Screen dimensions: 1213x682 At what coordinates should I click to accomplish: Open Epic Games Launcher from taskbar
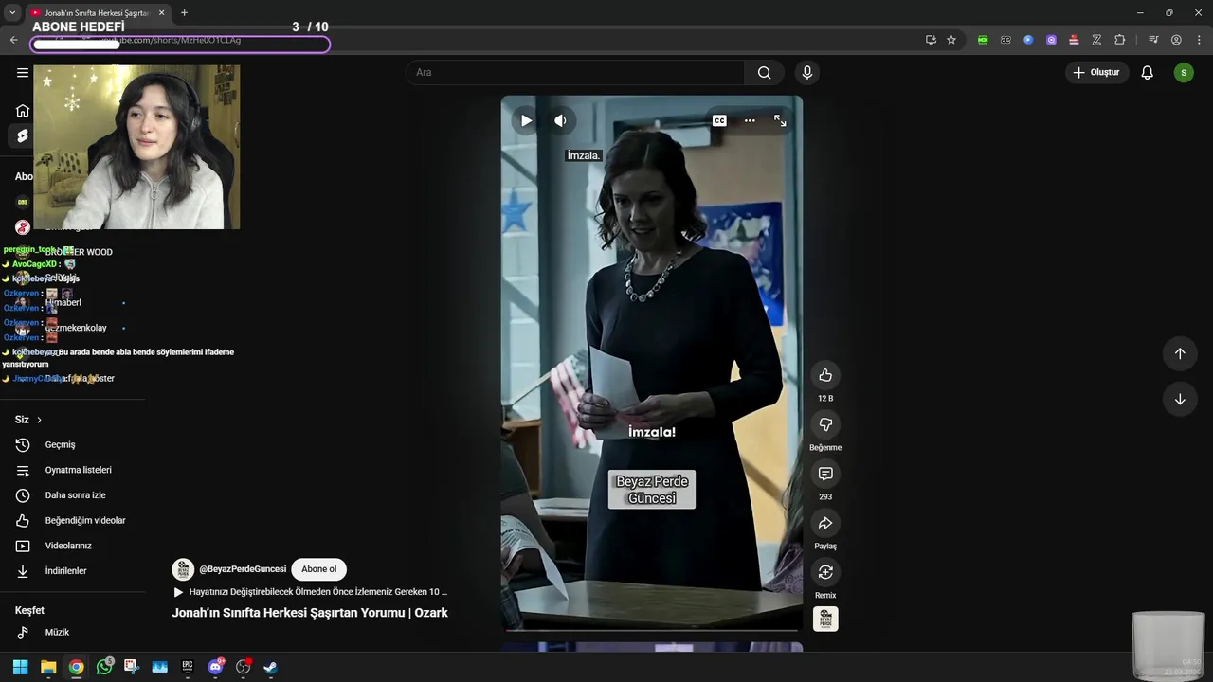188,667
